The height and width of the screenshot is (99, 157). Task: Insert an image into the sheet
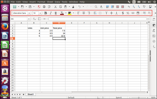[150, 7]
